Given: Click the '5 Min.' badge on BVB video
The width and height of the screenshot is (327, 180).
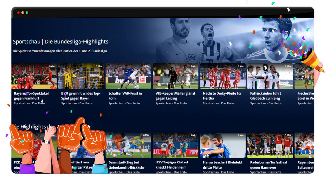Looking at the screenshot, I should point(99,66).
